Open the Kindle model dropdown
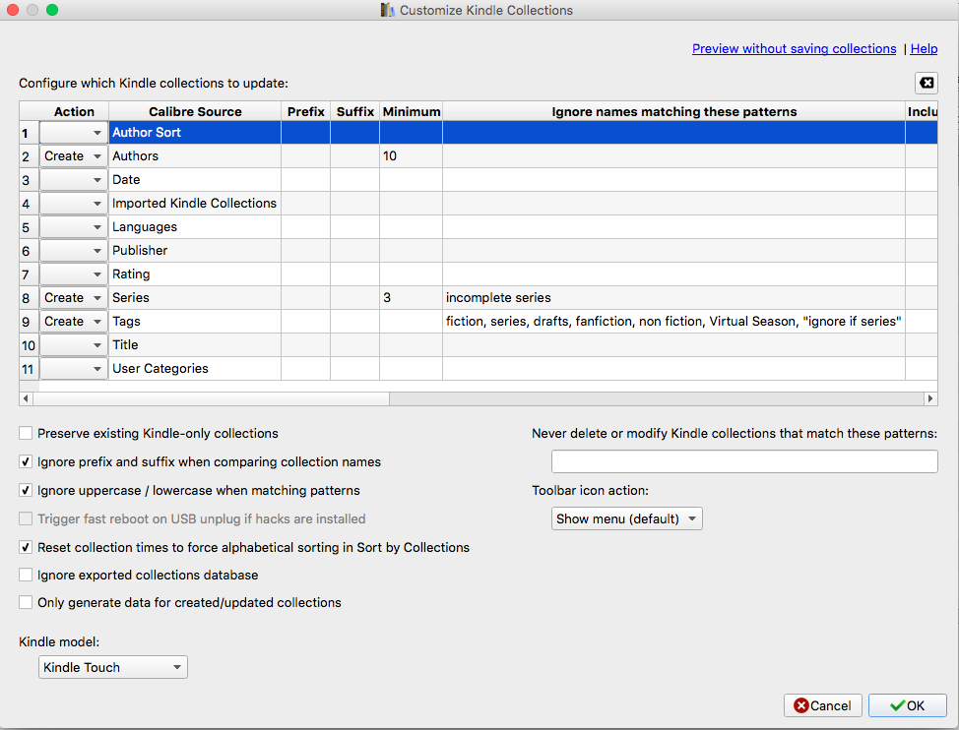 coord(113,667)
